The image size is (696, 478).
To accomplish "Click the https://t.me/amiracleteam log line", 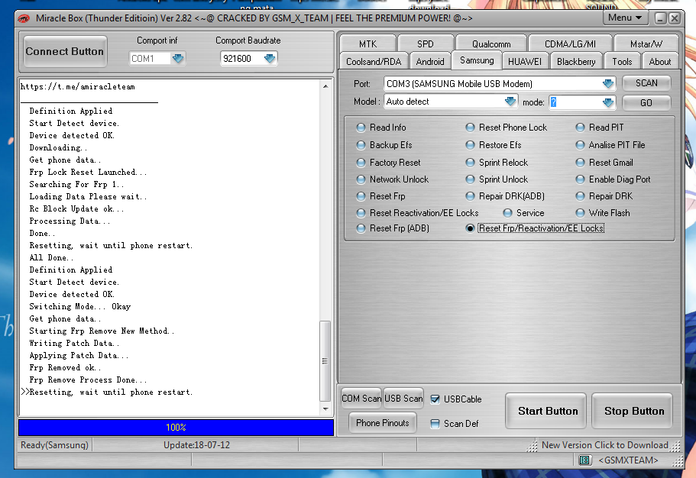I will 78,87.
